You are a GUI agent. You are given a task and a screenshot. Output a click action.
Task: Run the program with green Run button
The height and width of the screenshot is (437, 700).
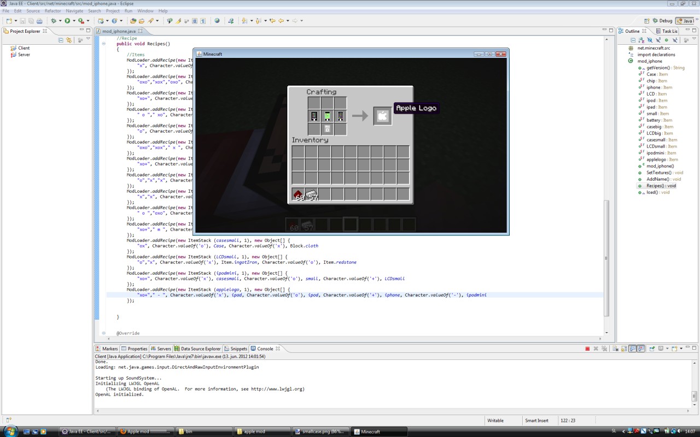coord(67,21)
